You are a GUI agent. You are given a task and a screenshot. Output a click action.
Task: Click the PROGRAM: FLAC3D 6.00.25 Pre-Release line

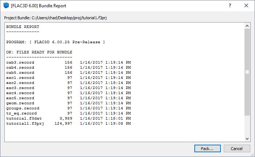56,42
